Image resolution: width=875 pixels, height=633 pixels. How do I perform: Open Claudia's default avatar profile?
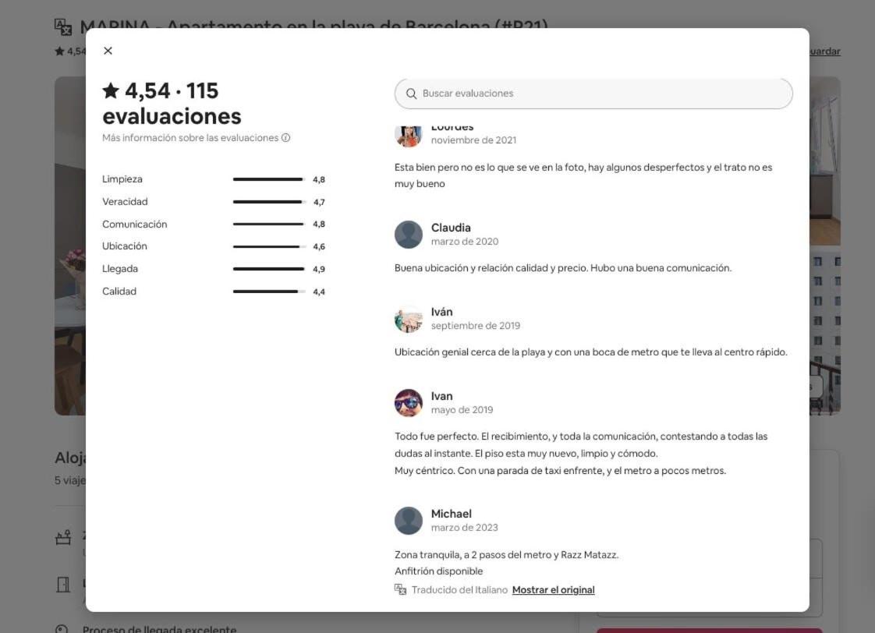[x=409, y=235]
